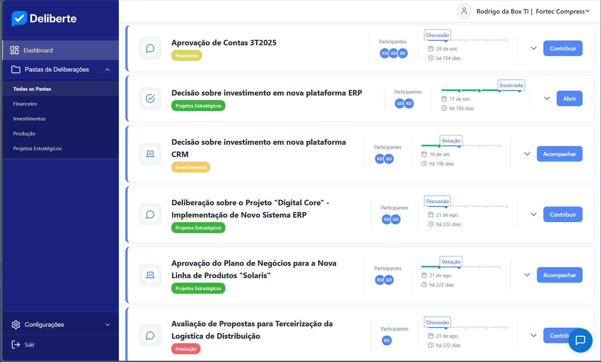
Task: Click the Encerrada stage marker on progress bar
Action: pyautogui.click(x=511, y=85)
